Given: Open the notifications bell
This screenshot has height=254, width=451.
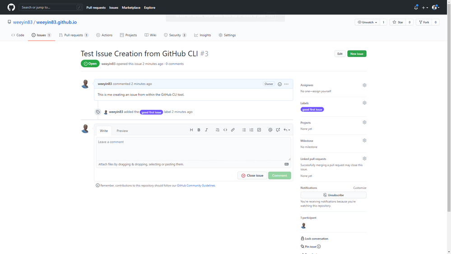Looking at the screenshot, I should point(416,8).
